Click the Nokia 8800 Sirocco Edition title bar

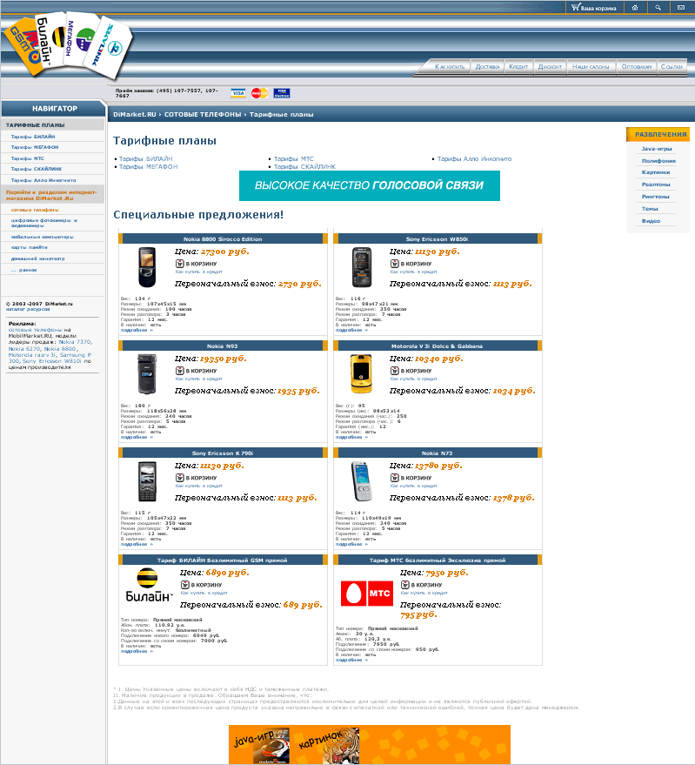click(223, 239)
